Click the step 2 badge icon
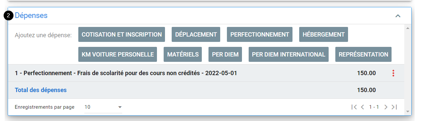The width and height of the screenshot is (421, 121). pos(9,16)
